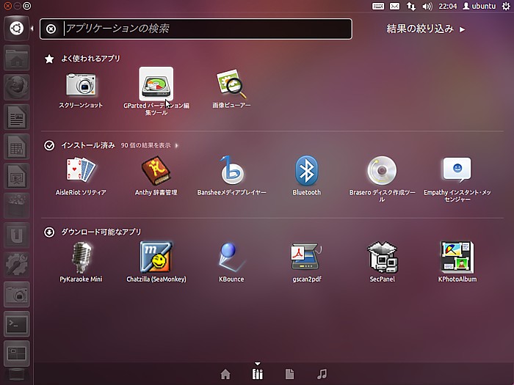
Task: Select Chatzilla (SeaMonkey) app
Action: pyautogui.click(x=156, y=263)
